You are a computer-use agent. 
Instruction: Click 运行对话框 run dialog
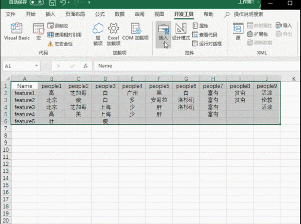207,44
